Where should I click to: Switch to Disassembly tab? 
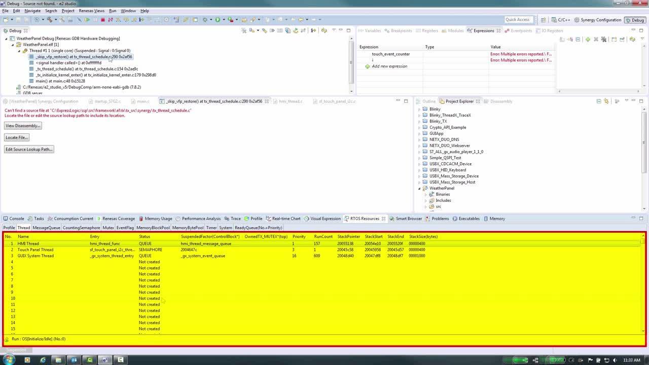pos(498,101)
